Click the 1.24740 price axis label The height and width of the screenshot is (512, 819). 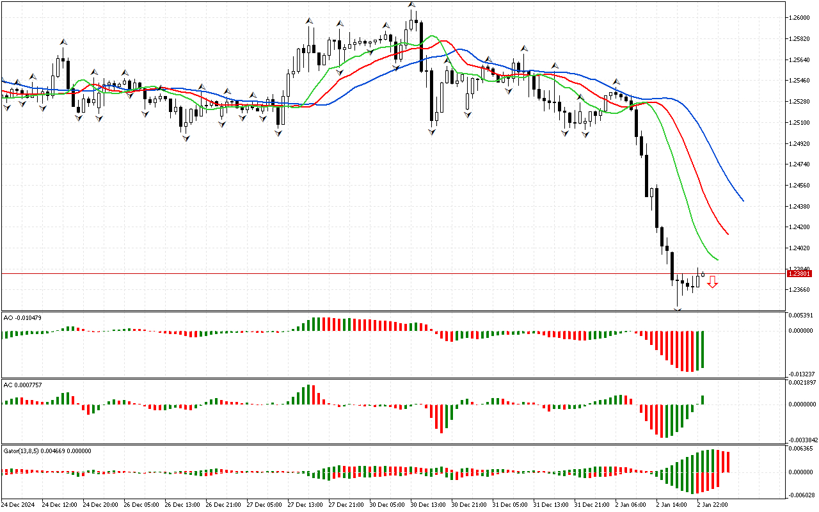coord(800,164)
